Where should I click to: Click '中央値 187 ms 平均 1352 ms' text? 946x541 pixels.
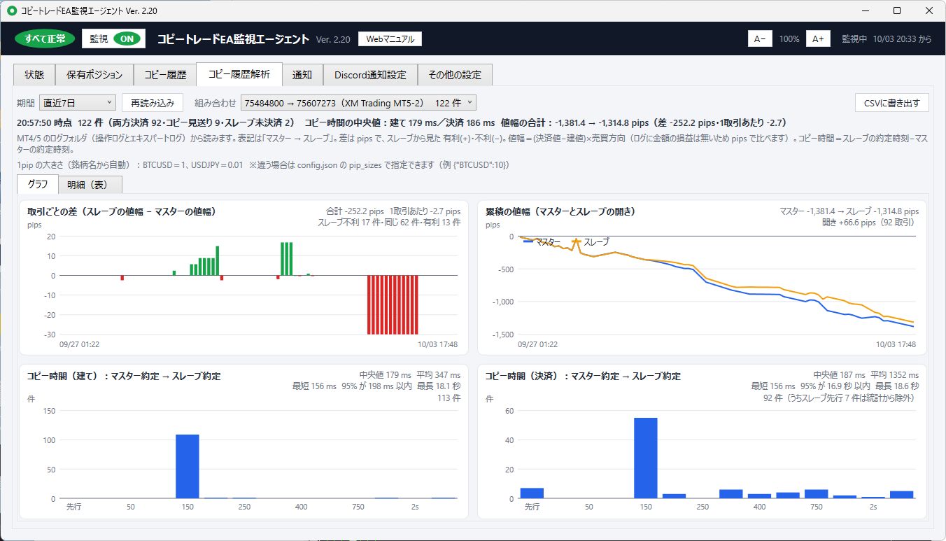tap(866, 375)
